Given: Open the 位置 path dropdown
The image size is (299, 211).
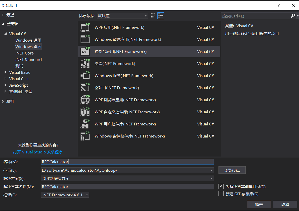Looking at the screenshot, I should tap(211, 170).
